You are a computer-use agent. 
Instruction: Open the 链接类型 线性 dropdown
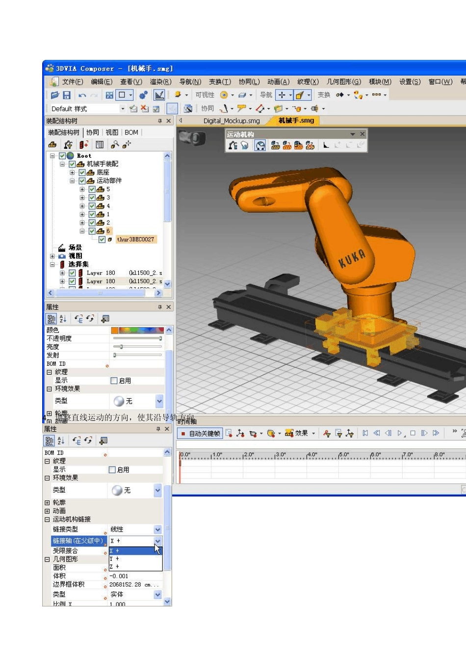coord(157,529)
